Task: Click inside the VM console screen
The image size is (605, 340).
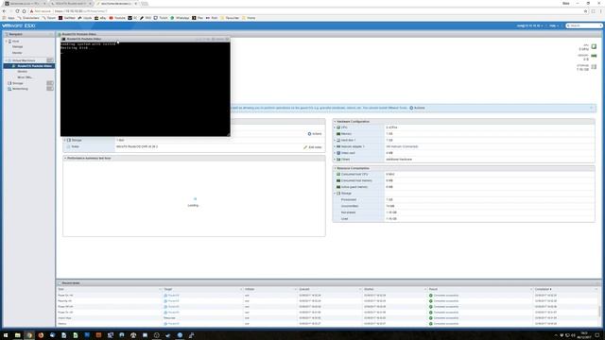Action: click(145, 89)
